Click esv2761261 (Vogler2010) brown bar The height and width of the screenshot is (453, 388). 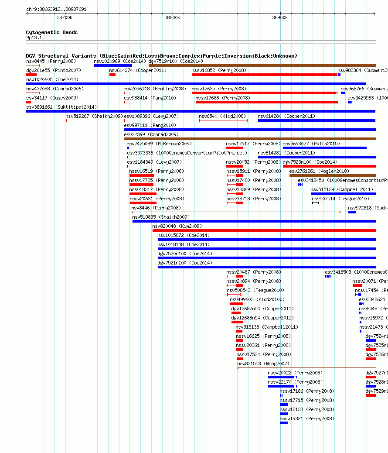point(333,175)
